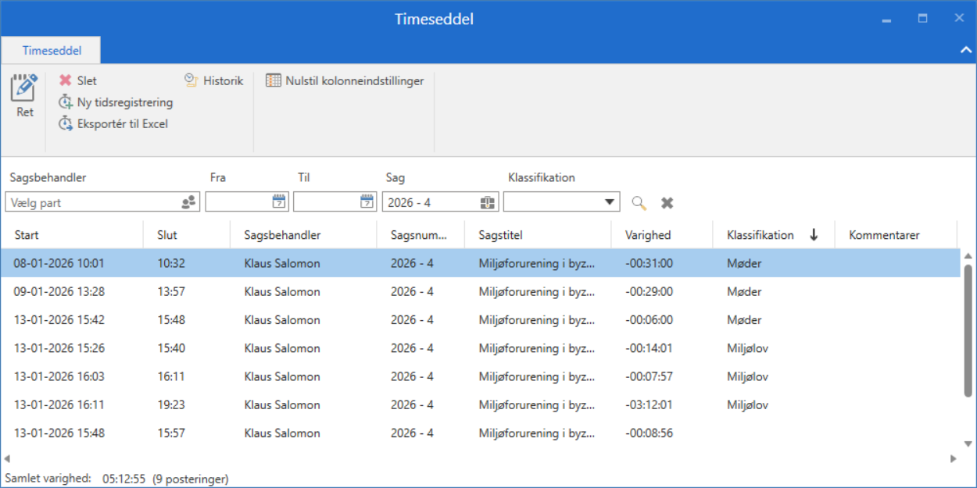The width and height of the screenshot is (977, 488).
Task: Collapse the ribbon with the chevron
Action: pyautogui.click(x=964, y=50)
